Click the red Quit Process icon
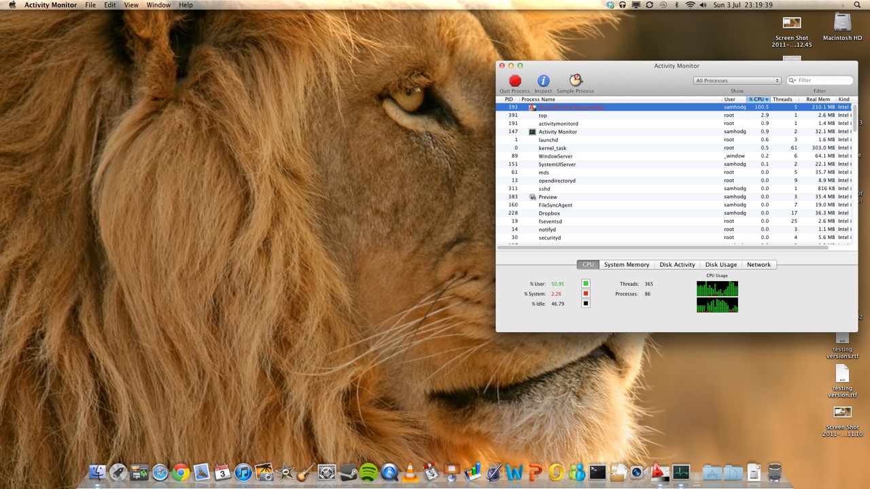The height and width of the screenshot is (489, 870). [x=515, y=81]
